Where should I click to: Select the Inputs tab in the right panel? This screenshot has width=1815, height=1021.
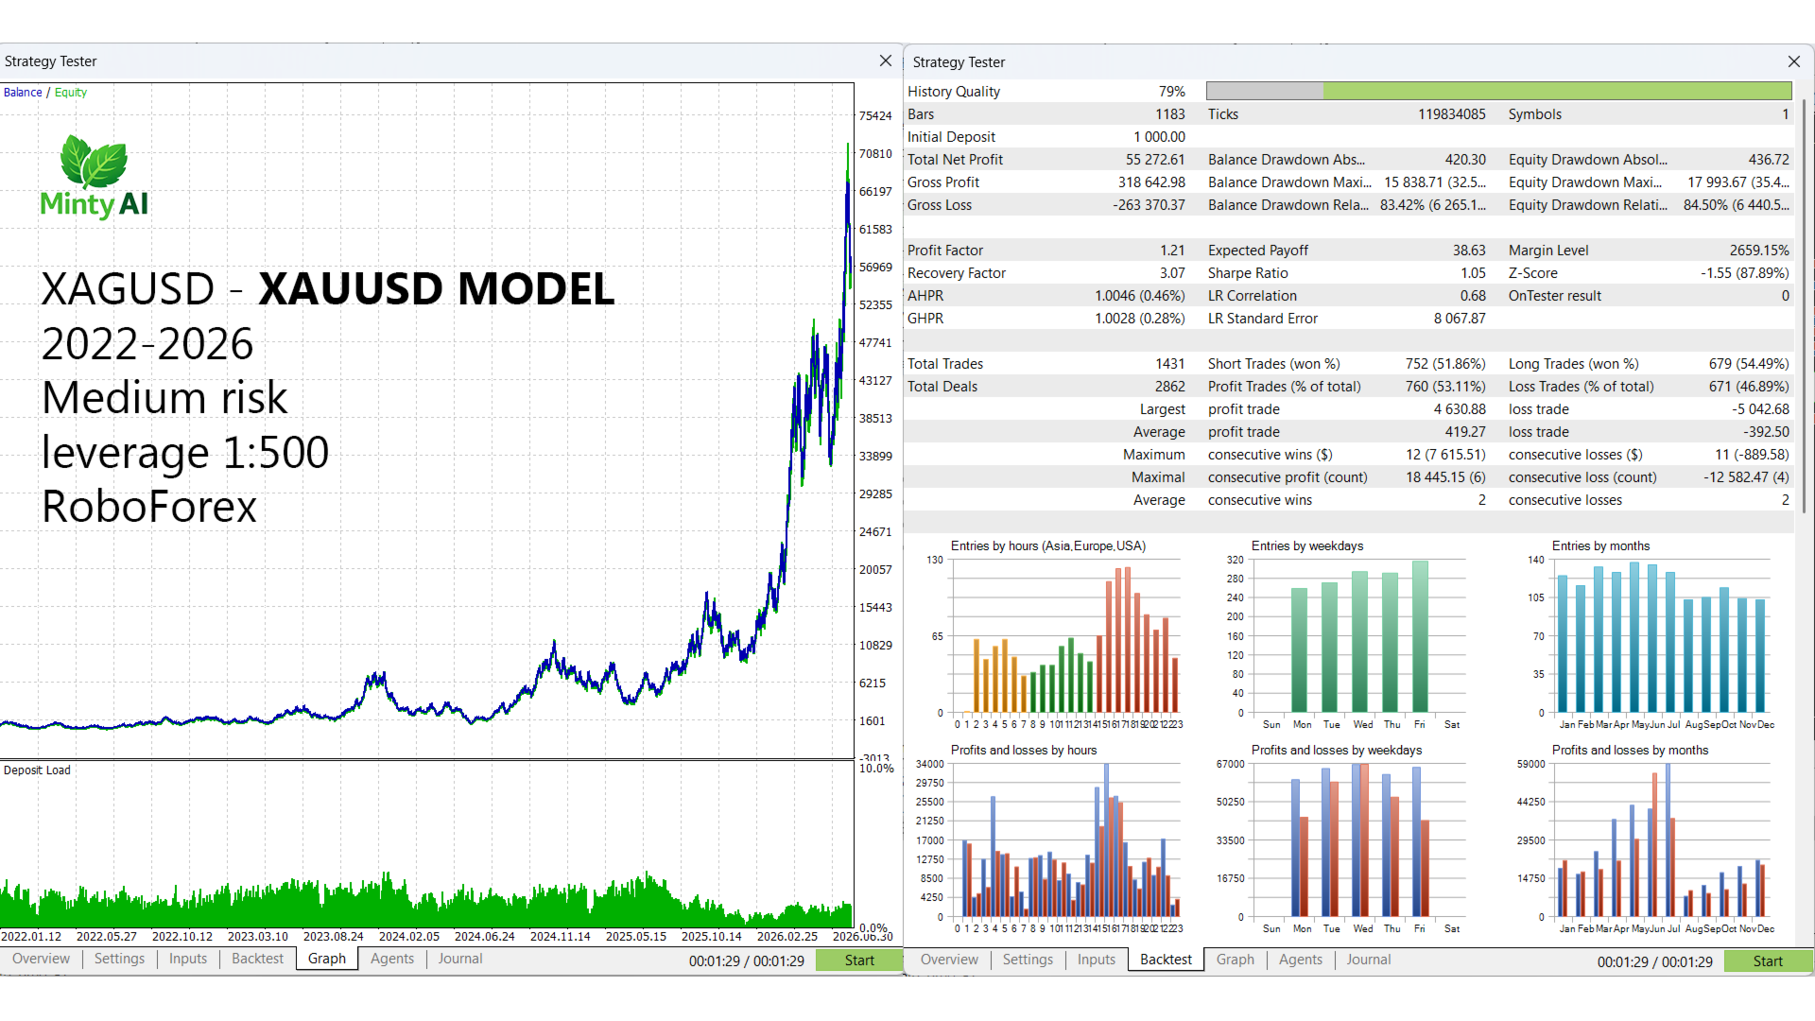pos(1097,960)
